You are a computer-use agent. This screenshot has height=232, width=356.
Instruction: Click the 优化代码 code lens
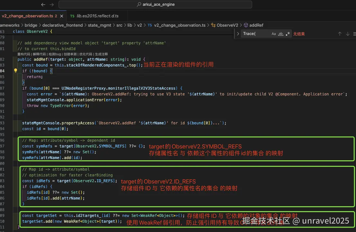[x=86, y=54]
